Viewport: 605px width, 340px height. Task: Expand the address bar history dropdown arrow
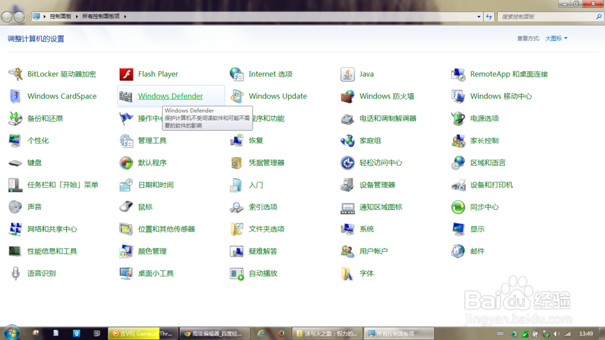(x=479, y=16)
